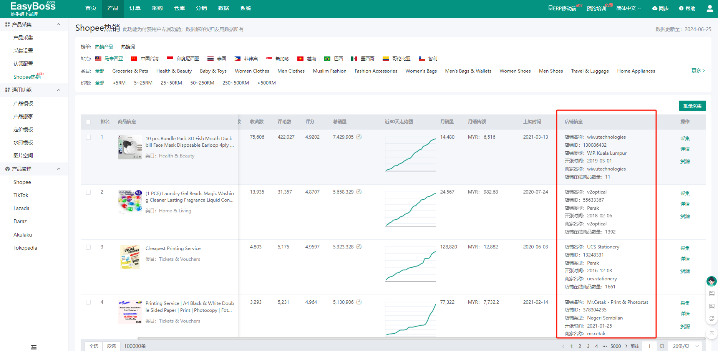
Task: Open sales detail icon beside 5,130,906
Action: pos(359,302)
